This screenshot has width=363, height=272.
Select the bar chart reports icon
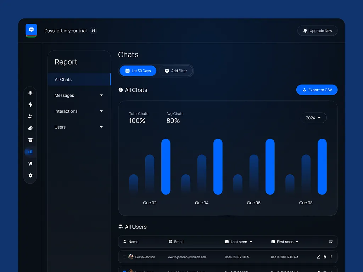[30, 152]
